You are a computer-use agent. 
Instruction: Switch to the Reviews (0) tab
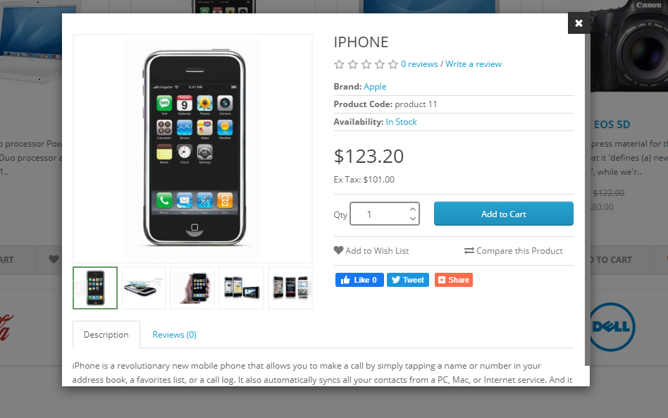tap(174, 335)
